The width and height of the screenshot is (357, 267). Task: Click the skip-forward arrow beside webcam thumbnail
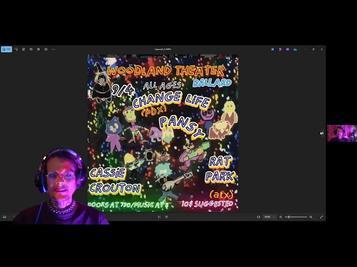pos(322,133)
